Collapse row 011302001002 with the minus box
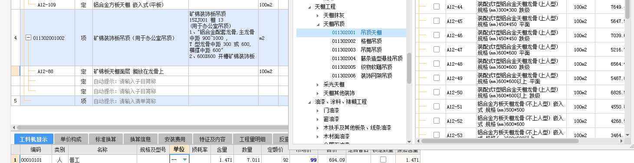This screenshot has height=163, width=634. (x=29, y=38)
